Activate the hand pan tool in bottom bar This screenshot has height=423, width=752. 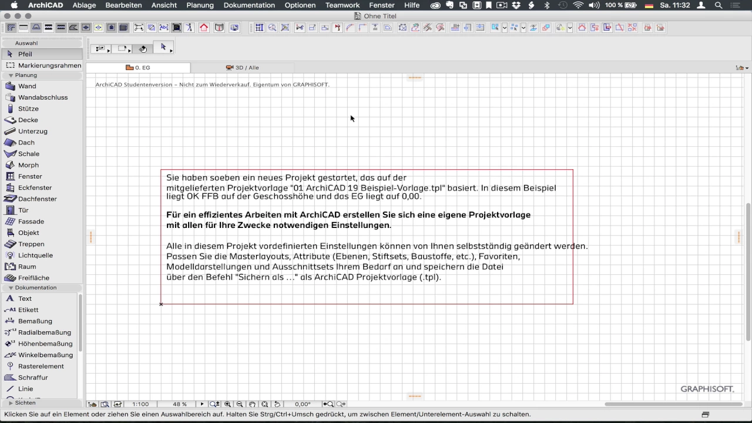(252, 404)
